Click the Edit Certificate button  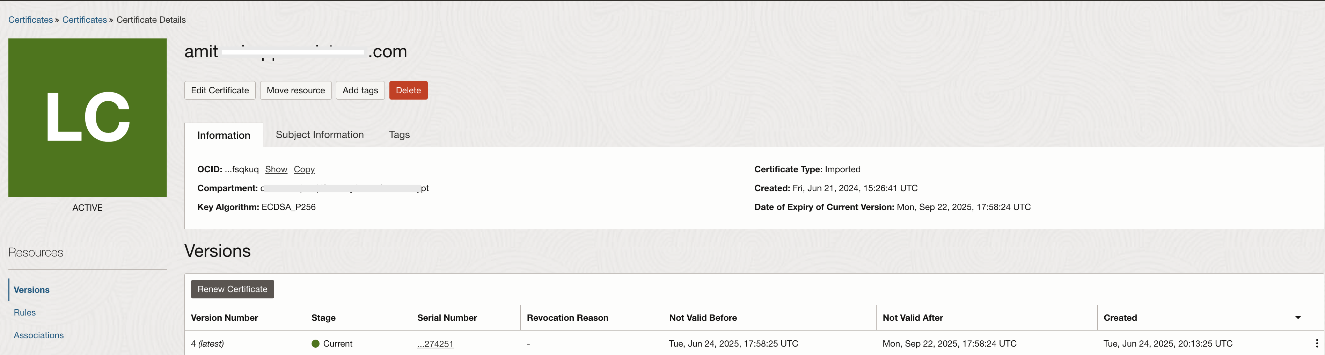[220, 90]
